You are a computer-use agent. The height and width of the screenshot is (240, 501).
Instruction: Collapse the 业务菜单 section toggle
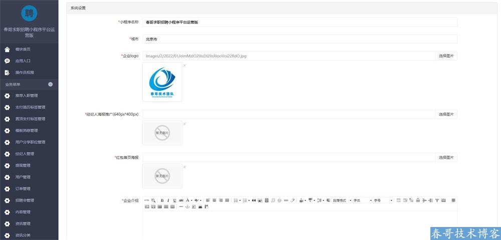coord(50,84)
